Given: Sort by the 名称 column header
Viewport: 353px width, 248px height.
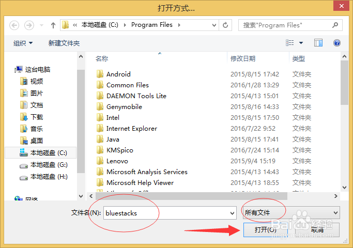Looking at the screenshot, I should pos(102,59).
